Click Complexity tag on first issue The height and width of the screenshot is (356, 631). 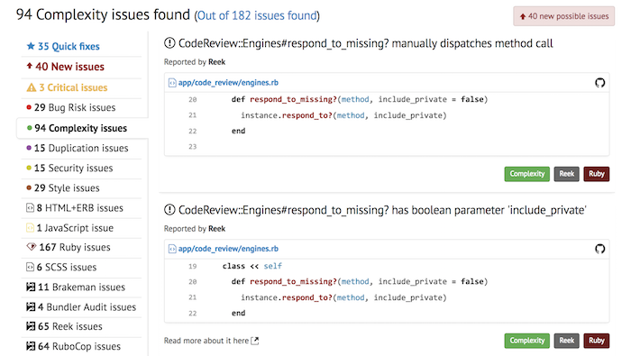526,174
